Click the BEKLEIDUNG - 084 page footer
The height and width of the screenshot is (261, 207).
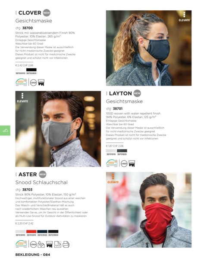pos(33,255)
